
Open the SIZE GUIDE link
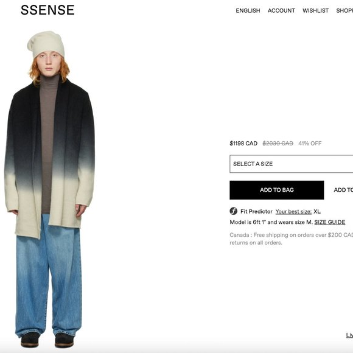pos(330,222)
